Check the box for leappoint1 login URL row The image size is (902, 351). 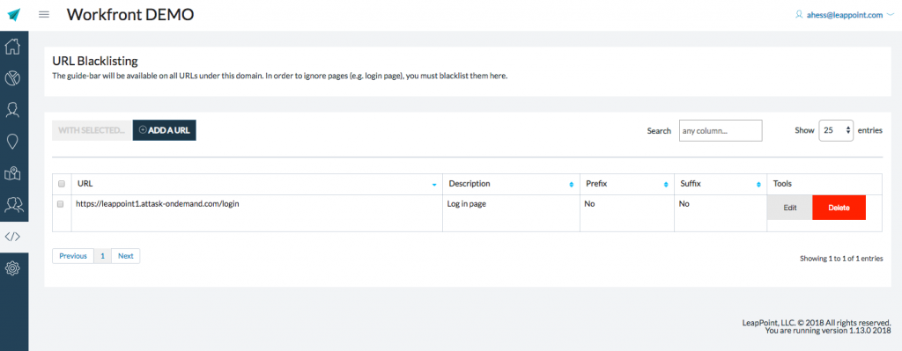point(61,204)
